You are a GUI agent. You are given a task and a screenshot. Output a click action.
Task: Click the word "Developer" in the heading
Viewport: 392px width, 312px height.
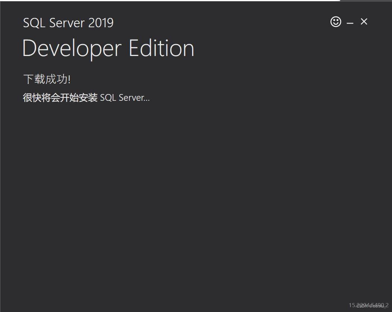72,49
